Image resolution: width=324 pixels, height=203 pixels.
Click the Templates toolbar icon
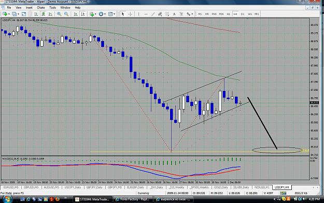110,14
